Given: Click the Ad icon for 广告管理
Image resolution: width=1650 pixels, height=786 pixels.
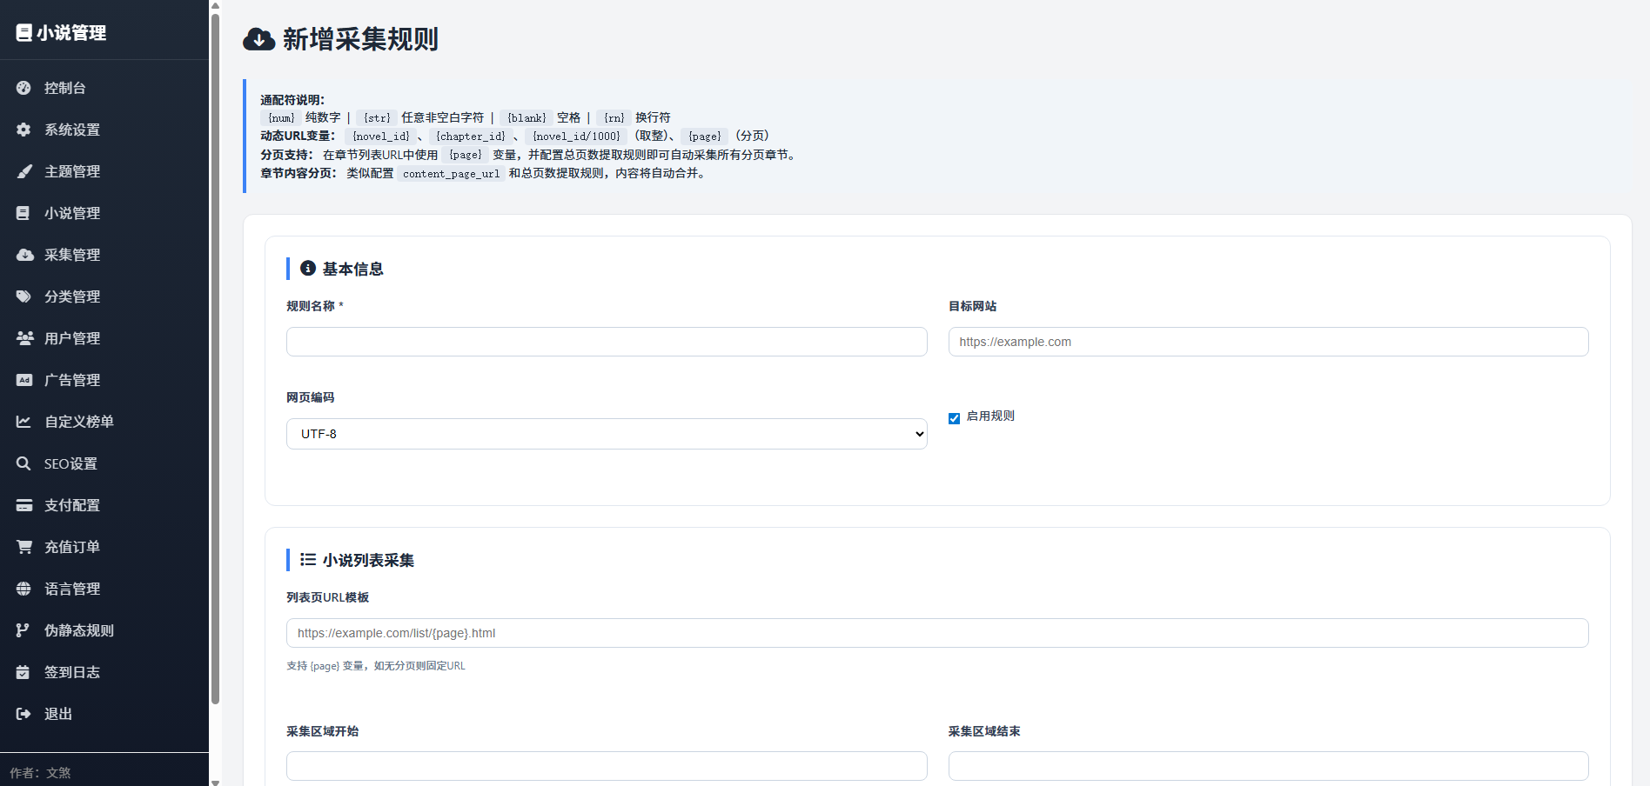Looking at the screenshot, I should pos(24,380).
